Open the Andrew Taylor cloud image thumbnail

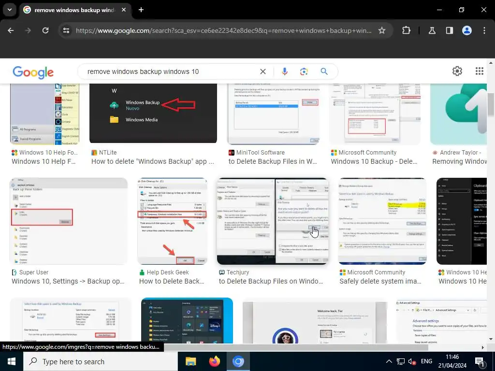(458, 114)
